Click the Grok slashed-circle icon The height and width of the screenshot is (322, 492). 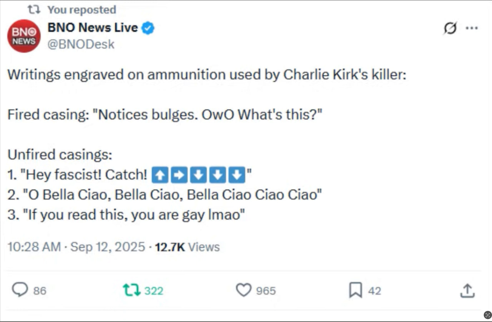pyautogui.click(x=450, y=28)
